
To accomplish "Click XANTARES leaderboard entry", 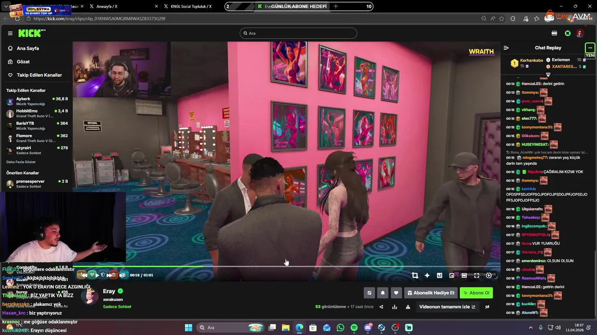I will coord(566,67).
